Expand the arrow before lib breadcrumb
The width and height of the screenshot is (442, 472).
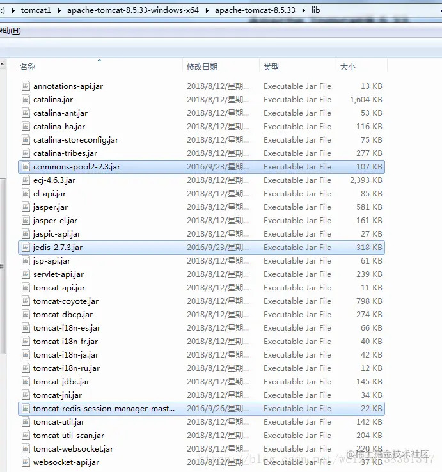(303, 10)
